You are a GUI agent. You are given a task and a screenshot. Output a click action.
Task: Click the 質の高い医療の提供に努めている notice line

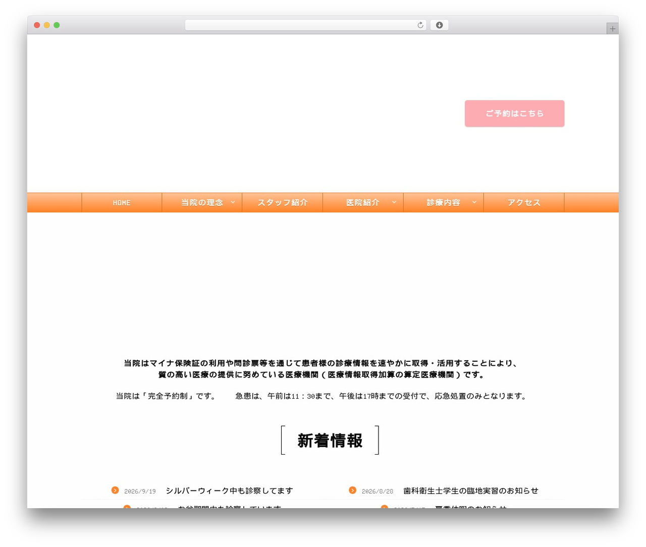coord(322,375)
